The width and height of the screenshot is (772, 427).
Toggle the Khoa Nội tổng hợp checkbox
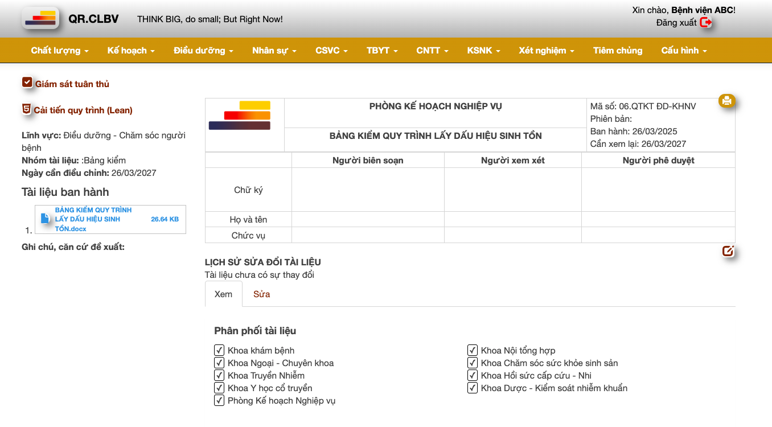[473, 350]
